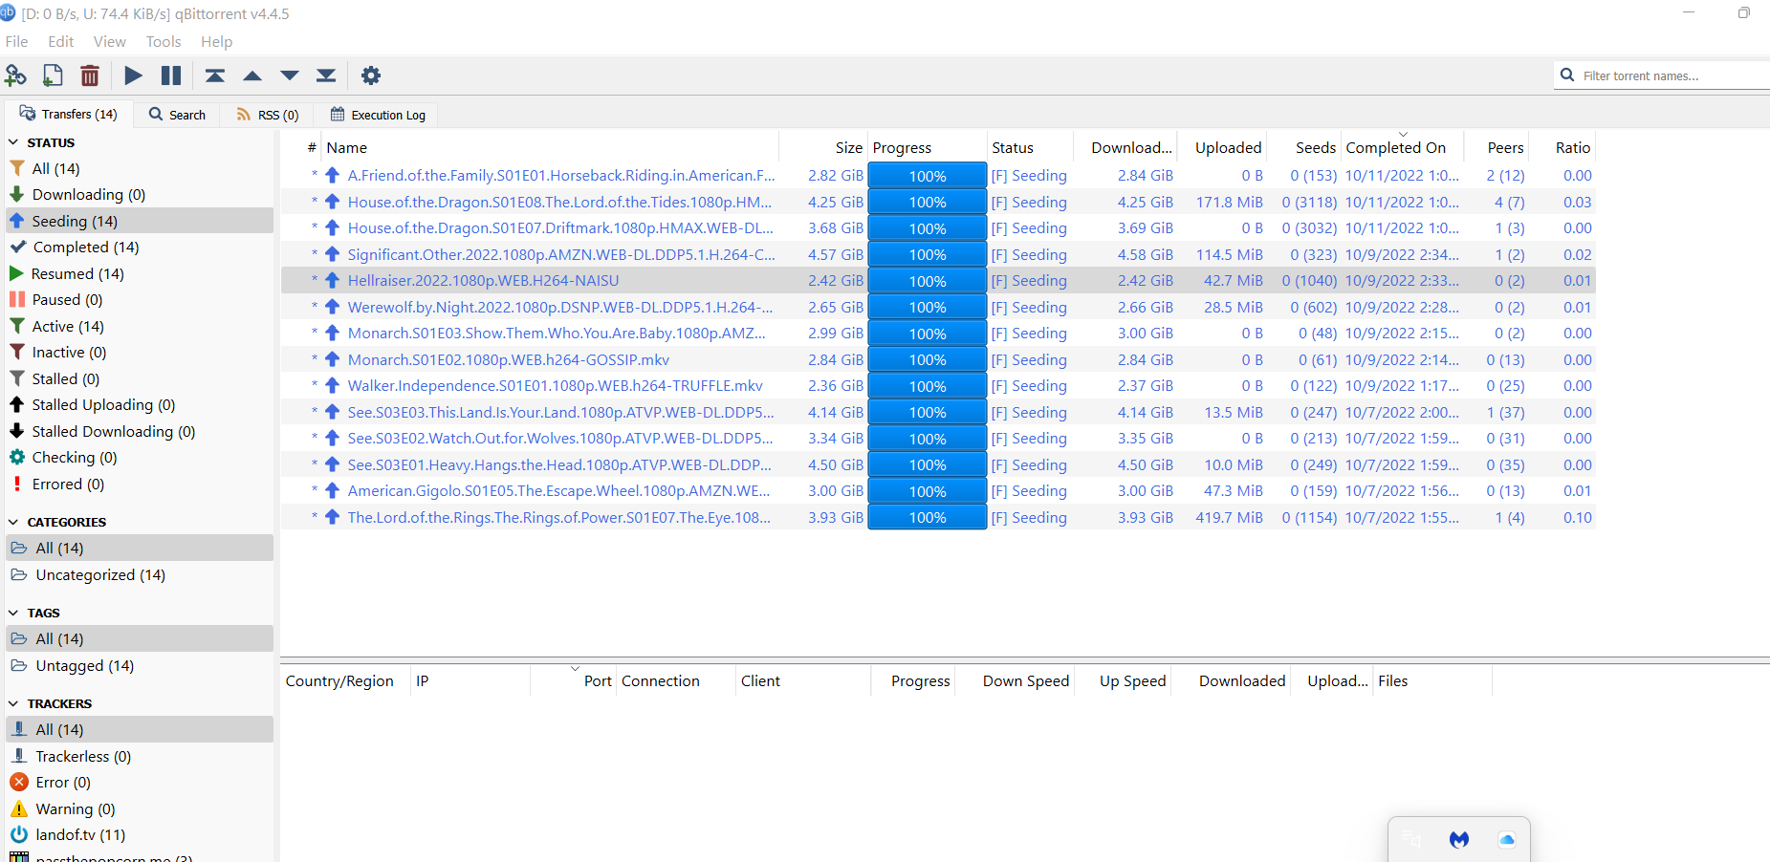The height and width of the screenshot is (862, 1770).
Task: Switch to the Transfers (14) tab
Action: (x=69, y=114)
